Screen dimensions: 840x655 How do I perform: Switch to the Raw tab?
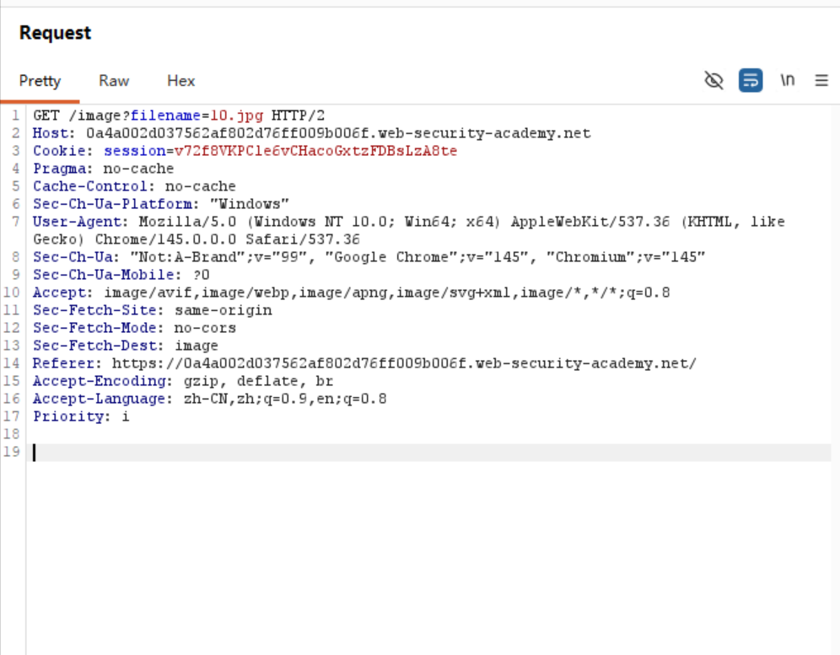(114, 81)
